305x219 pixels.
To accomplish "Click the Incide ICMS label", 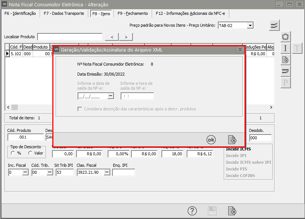I will pyautogui.click(x=238, y=149).
